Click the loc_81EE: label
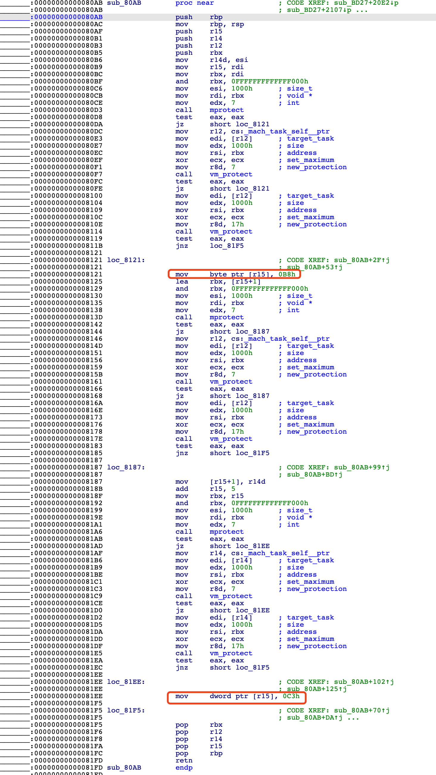The width and height of the screenshot is (436, 775). (x=126, y=682)
